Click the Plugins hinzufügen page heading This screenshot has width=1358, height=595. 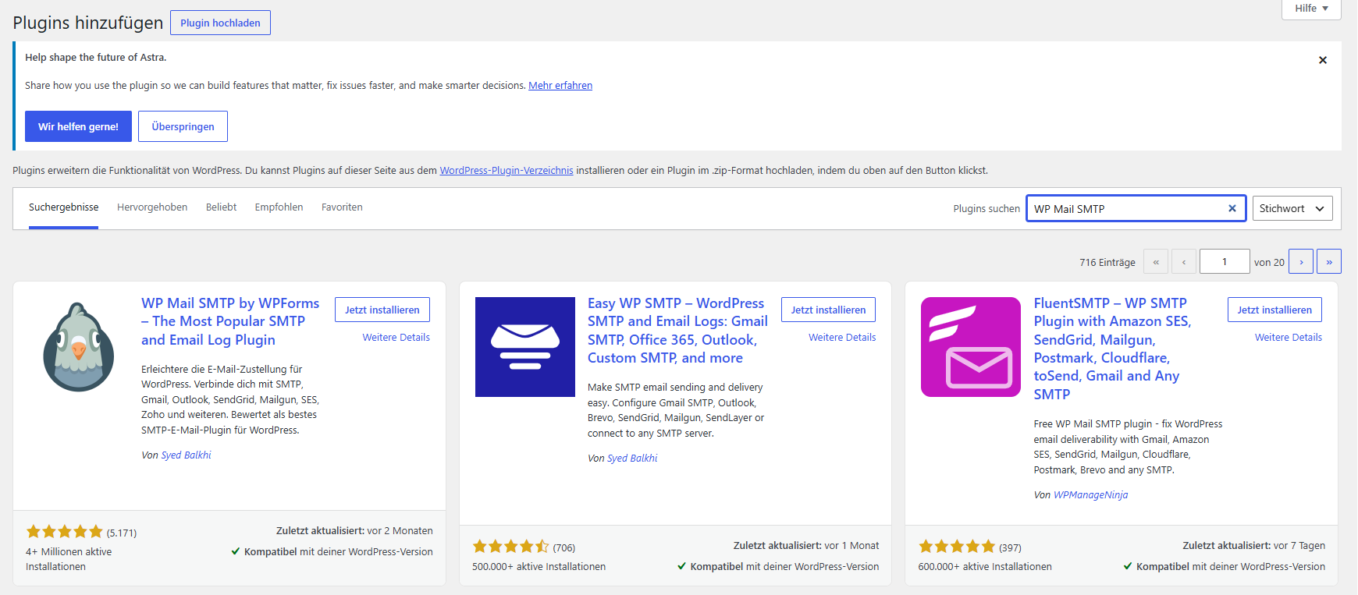click(x=87, y=23)
